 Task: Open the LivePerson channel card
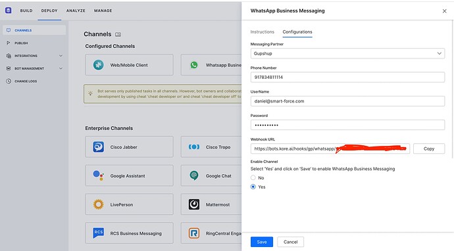pyautogui.click(x=129, y=204)
